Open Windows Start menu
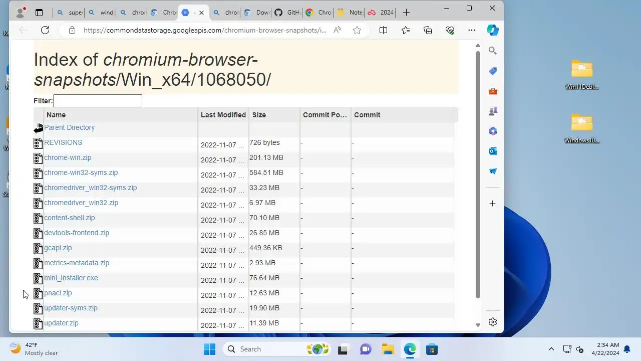Viewport: 641px width, 361px height. [x=209, y=349]
